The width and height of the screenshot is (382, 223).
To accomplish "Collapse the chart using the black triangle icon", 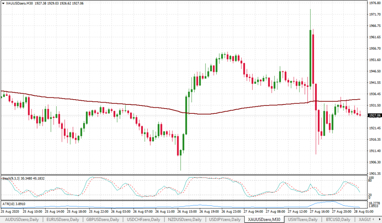I will pos(4,3).
